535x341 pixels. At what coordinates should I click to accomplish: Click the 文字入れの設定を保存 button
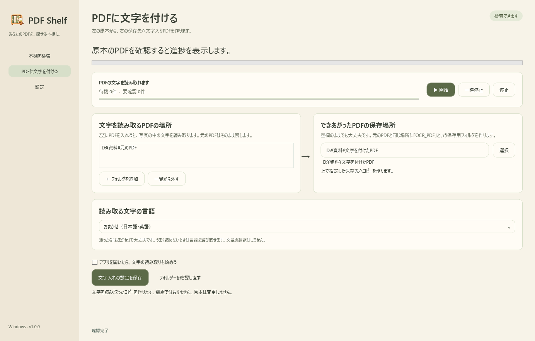point(120,278)
